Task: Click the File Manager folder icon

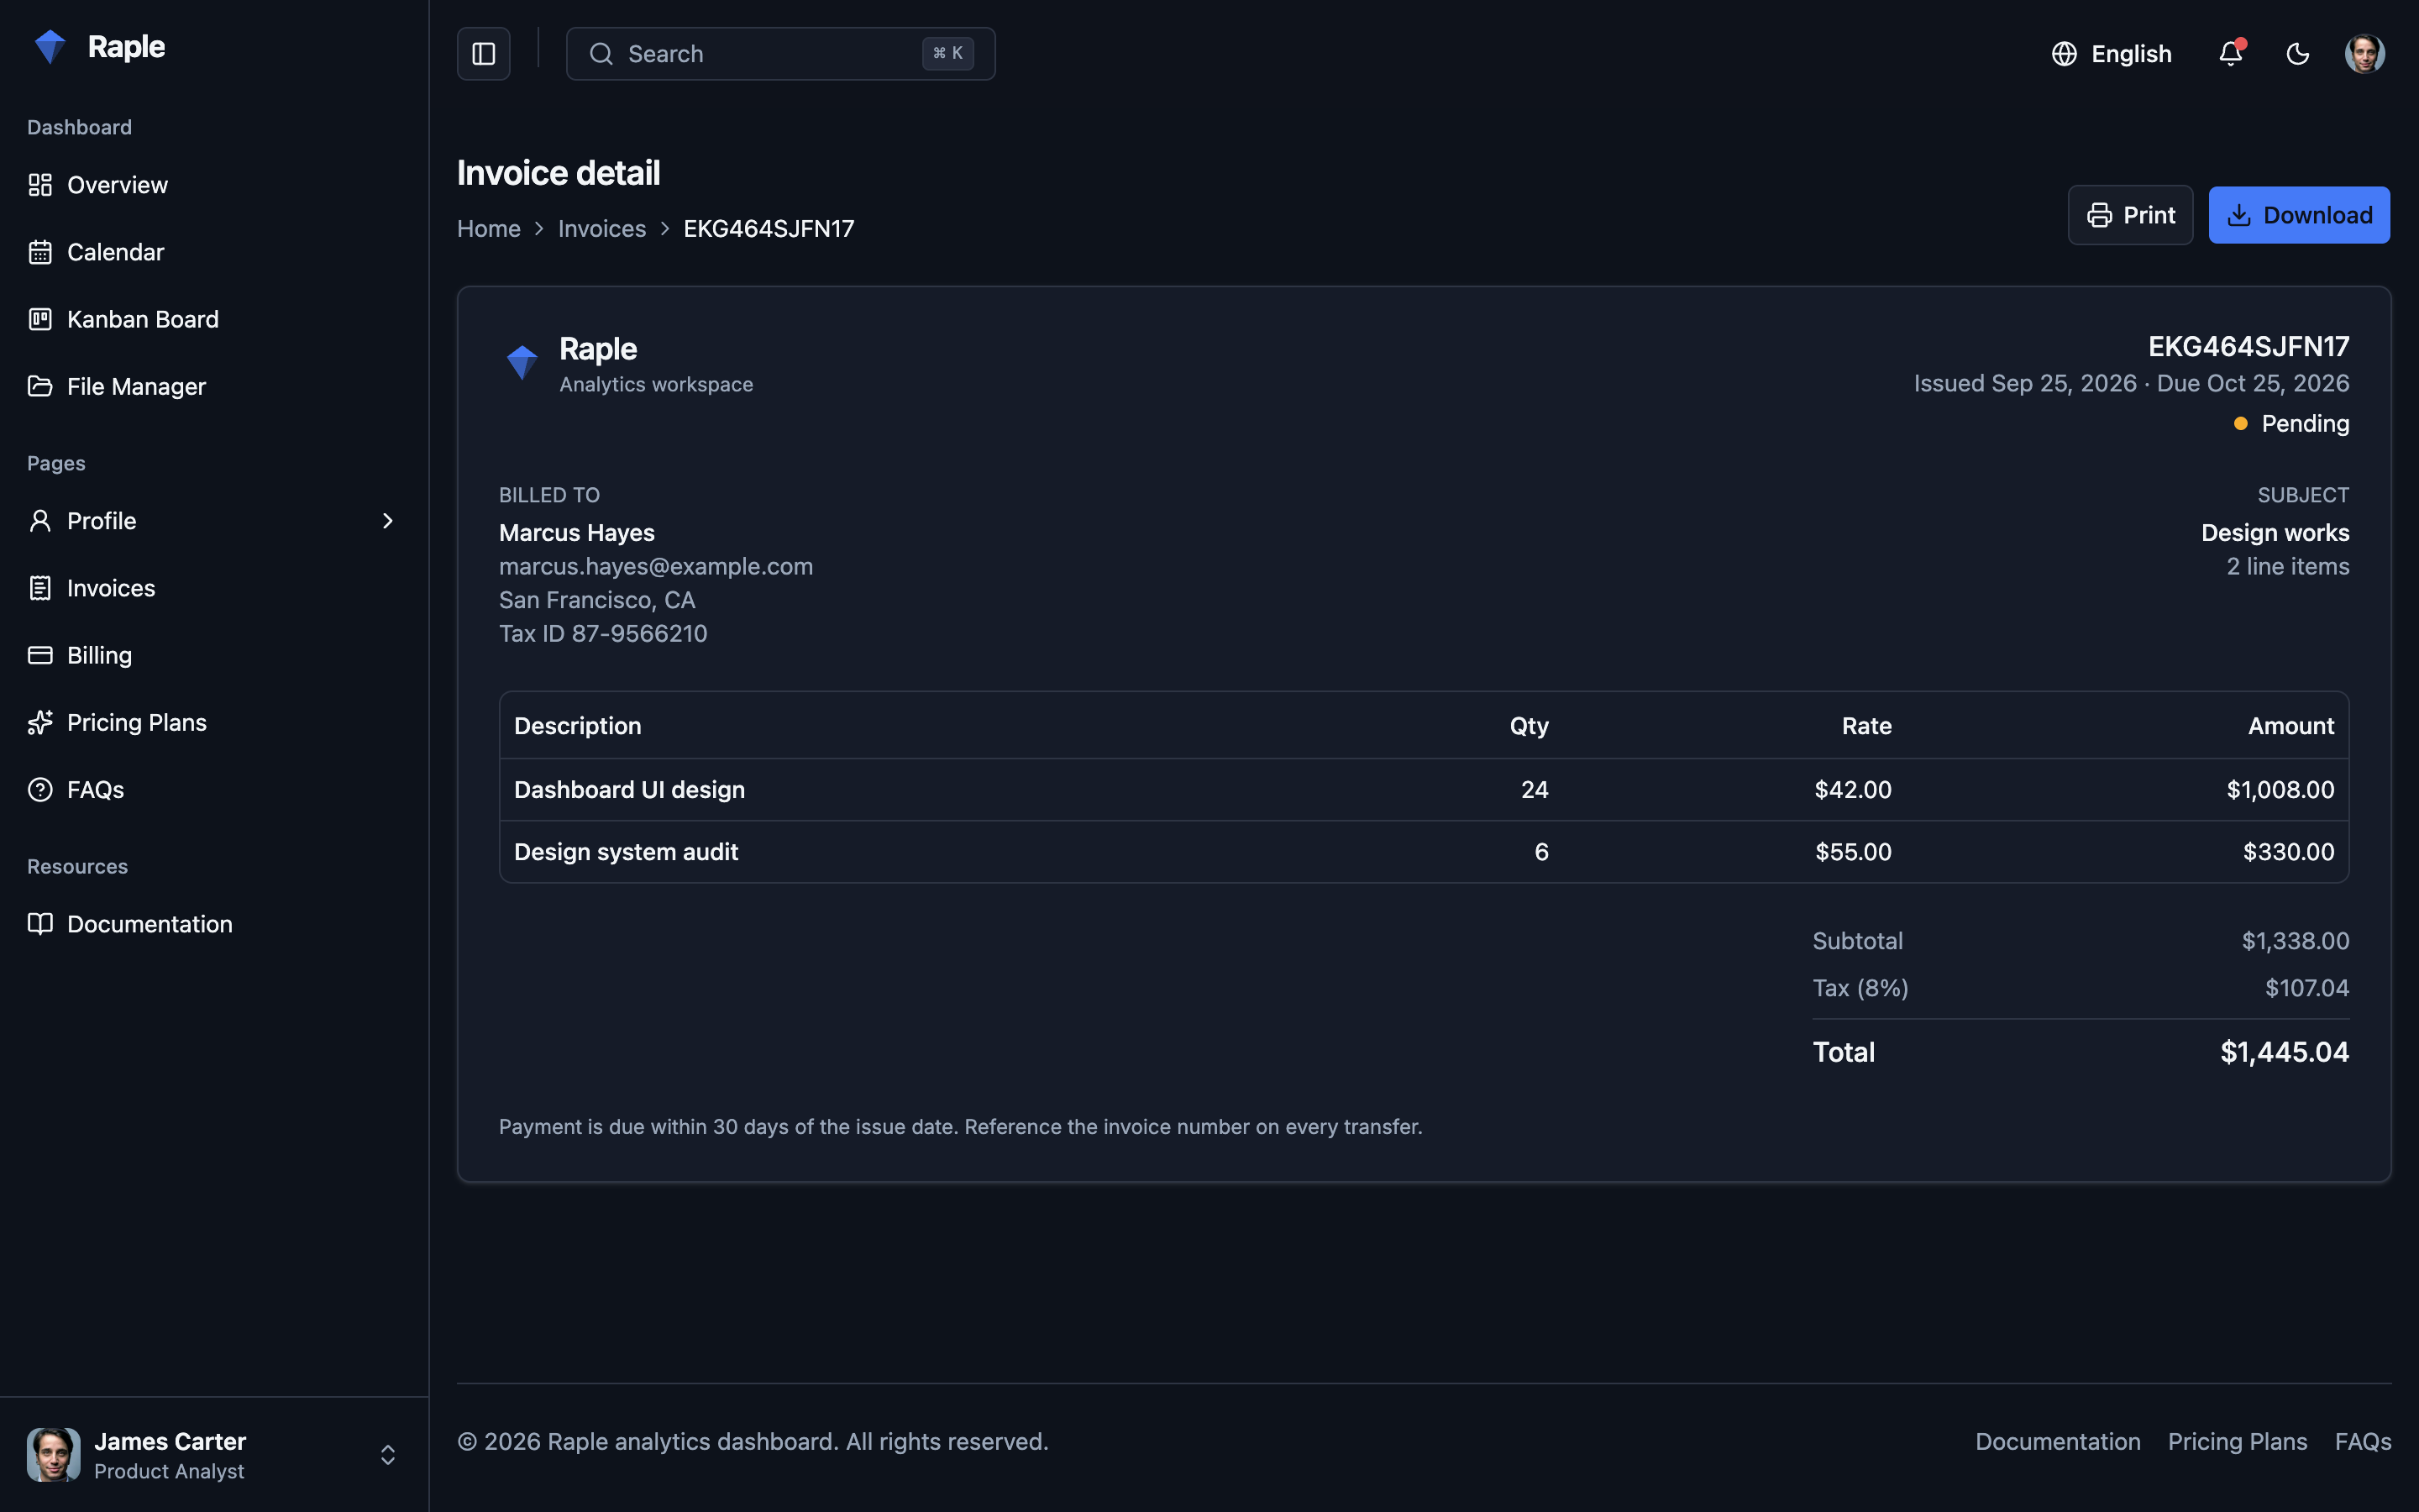Action: pos(40,386)
